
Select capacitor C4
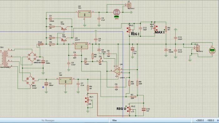point(75,55)
